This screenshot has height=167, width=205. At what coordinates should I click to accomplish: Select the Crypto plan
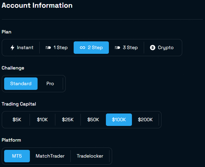tap(162, 48)
